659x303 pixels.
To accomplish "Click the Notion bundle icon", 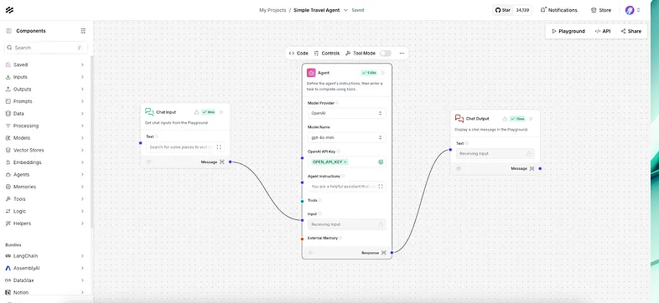I will tap(8, 292).
